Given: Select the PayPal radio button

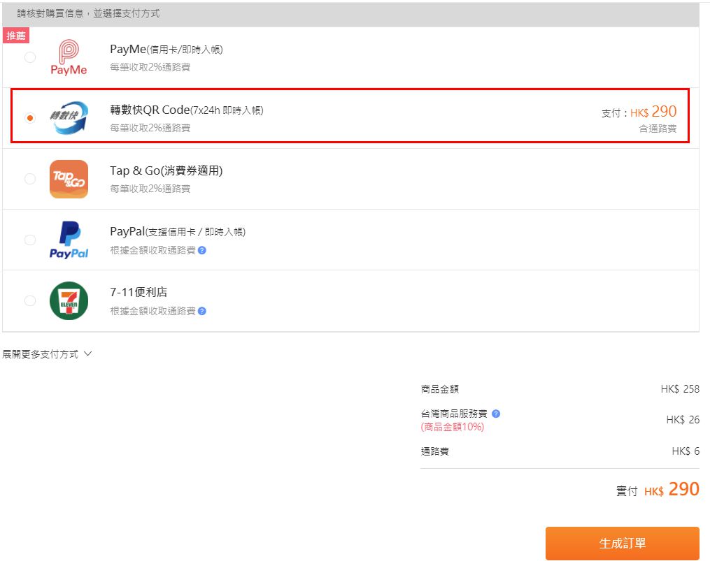Looking at the screenshot, I should (x=30, y=240).
